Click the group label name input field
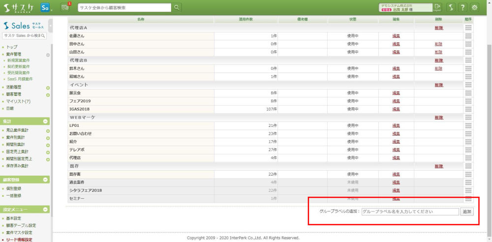Screen dimensions: 492x242 tap(409, 212)
